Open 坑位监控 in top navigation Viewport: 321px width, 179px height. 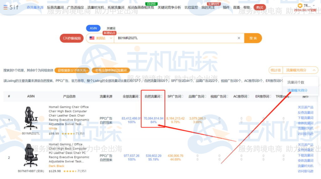tap(191, 8)
